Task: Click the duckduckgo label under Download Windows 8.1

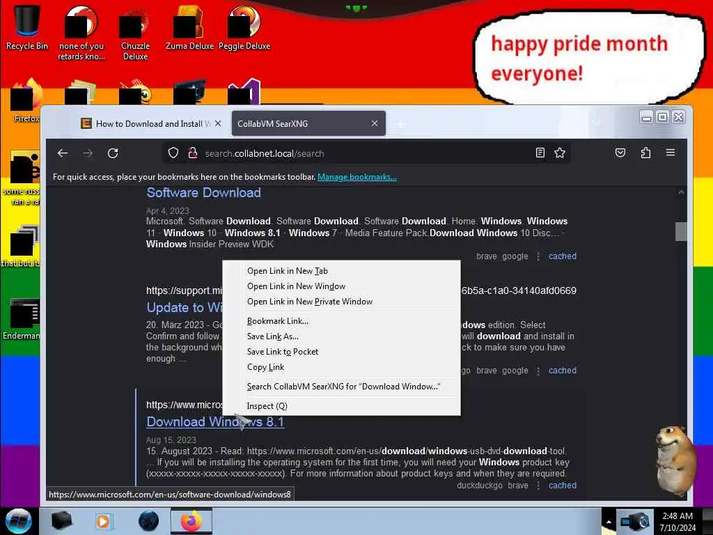Action: click(479, 486)
